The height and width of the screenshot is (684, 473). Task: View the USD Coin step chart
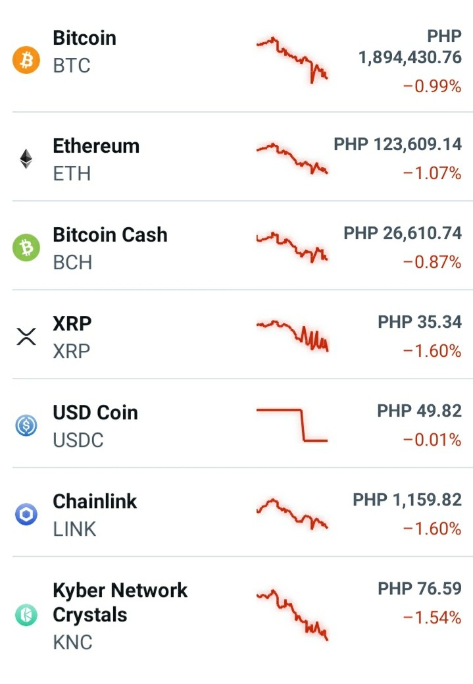pos(292,425)
